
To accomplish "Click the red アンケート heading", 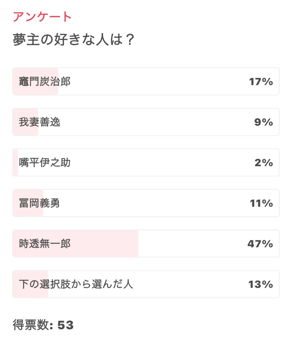I will (42, 17).
